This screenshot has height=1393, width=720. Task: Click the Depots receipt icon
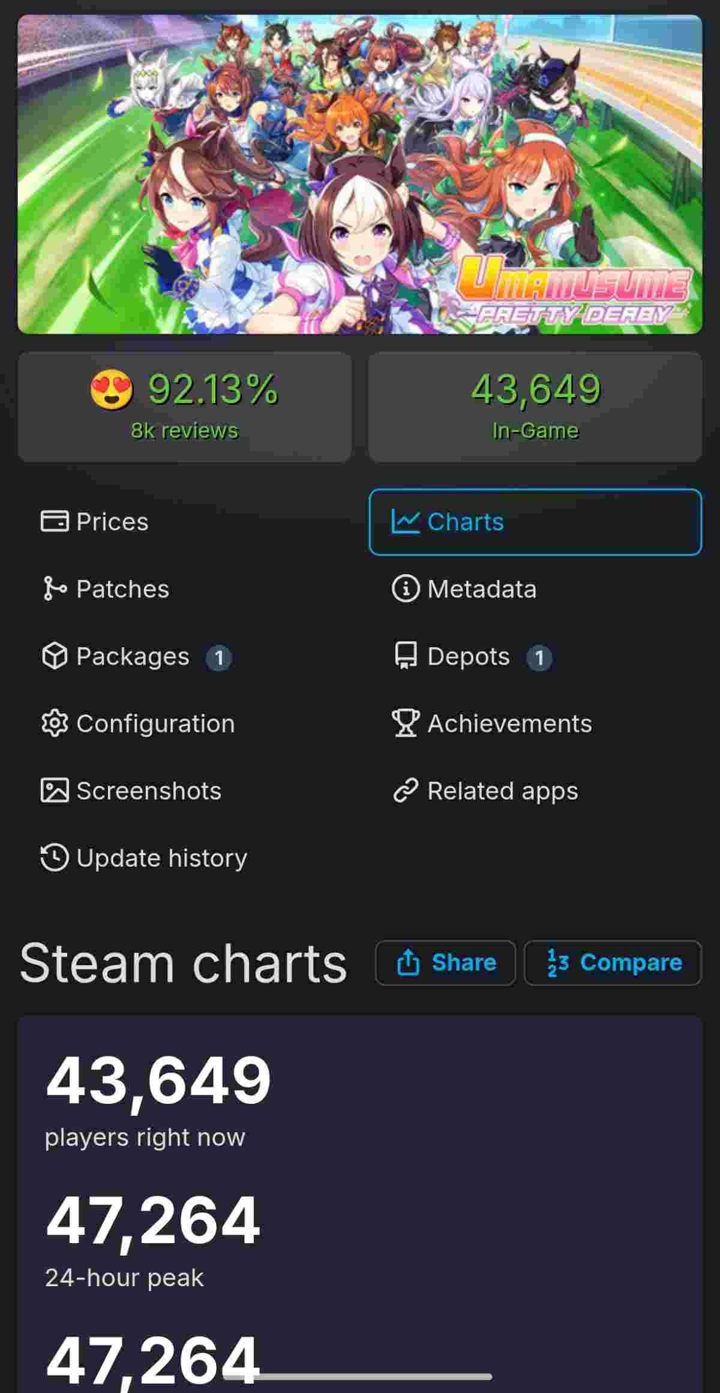[406, 656]
